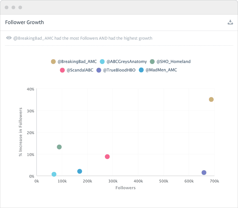
Task: Click the Follower Growth panel title
Action: click(x=24, y=22)
